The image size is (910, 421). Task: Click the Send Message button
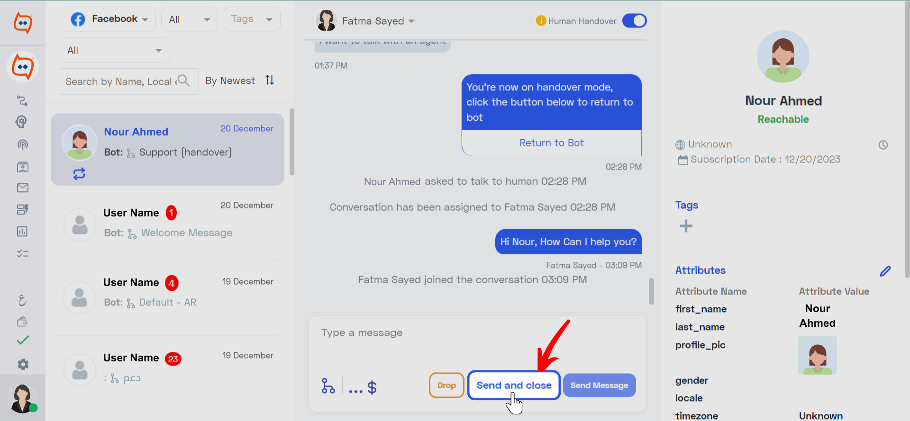(599, 385)
